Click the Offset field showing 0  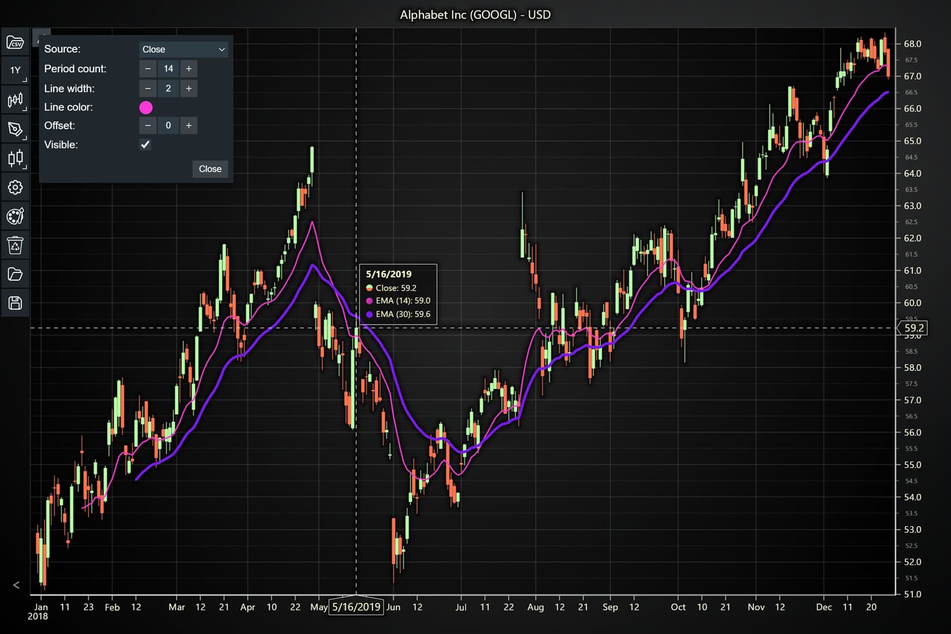168,126
